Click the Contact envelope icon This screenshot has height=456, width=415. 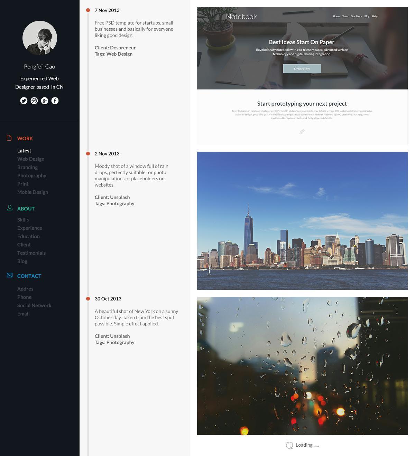[x=10, y=275]
